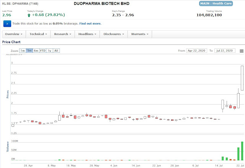This screenshot has width=245, height=168.
Task: Click the Volume axis title
Action: point(8,147)
